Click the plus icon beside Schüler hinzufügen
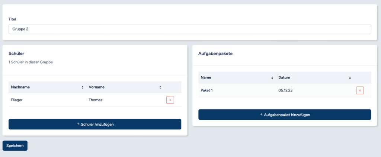Image resolution: width=381 pixels, height=157 pixels. pos(78,124)
